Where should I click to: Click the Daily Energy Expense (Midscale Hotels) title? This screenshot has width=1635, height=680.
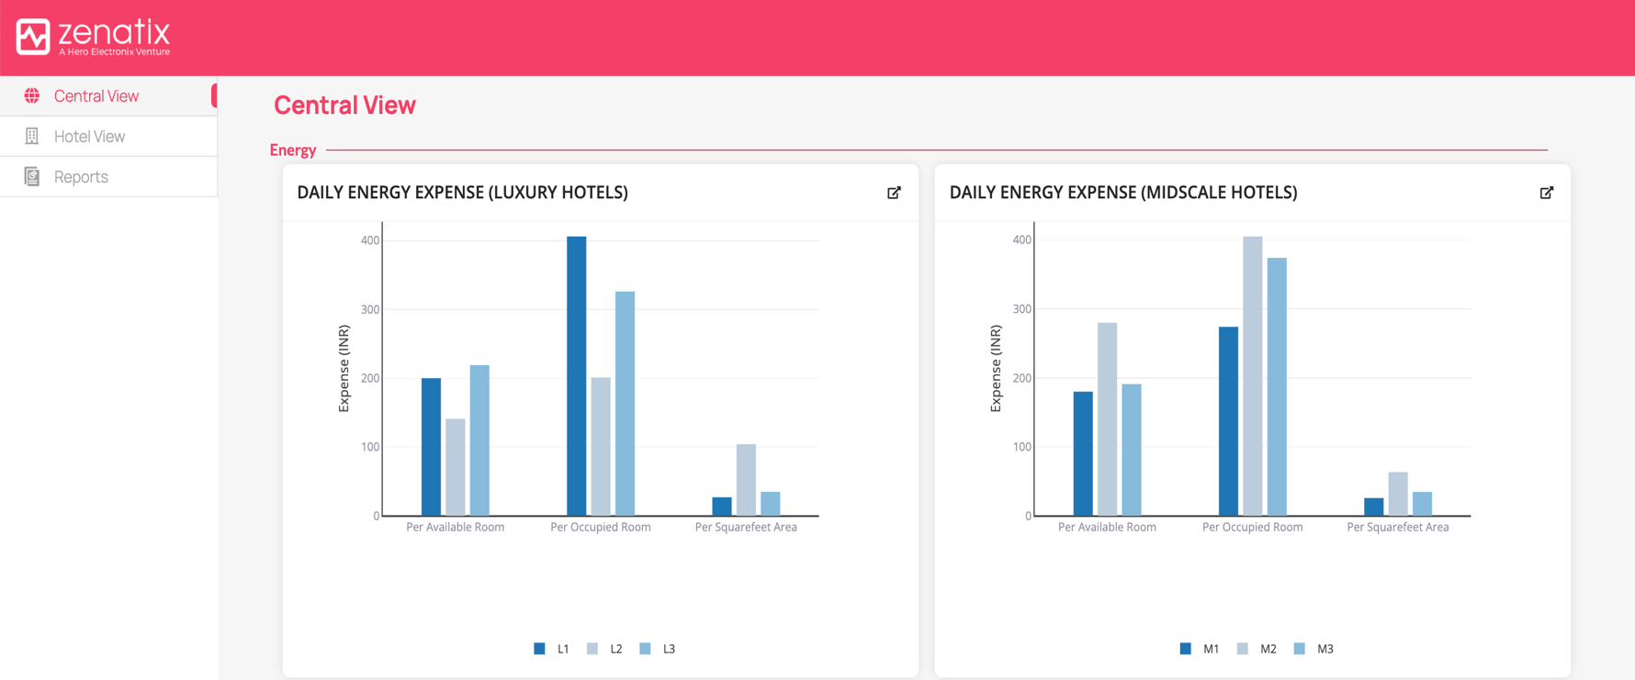point(1123,193)
